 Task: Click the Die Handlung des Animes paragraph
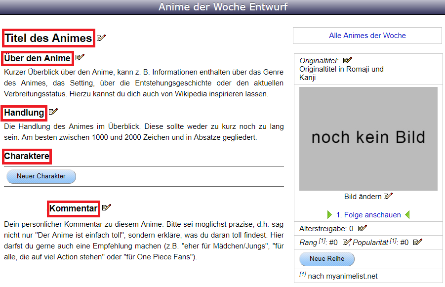pos(144,132)
